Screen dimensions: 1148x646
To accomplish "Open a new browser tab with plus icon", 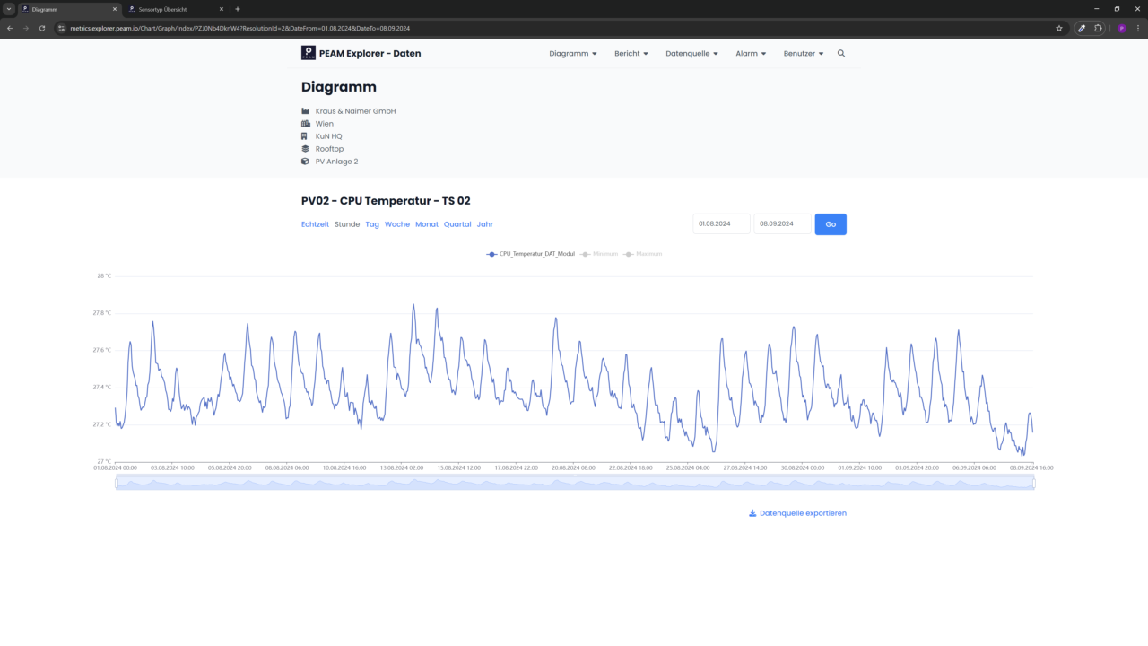I will coord(238,9).
